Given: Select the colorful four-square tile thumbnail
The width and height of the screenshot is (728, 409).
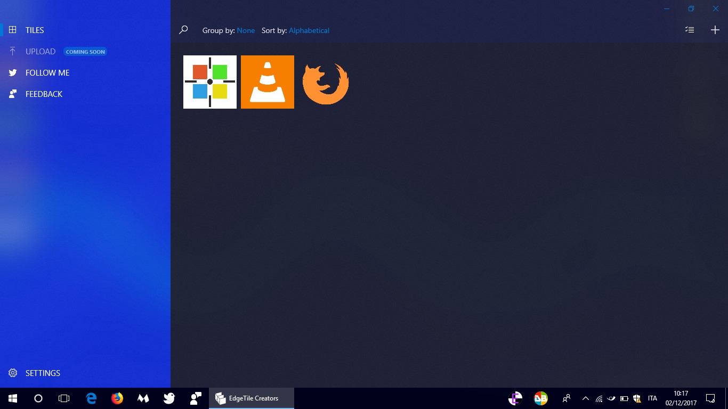Looking at the screenshot, I should click(x=209, y=81).
